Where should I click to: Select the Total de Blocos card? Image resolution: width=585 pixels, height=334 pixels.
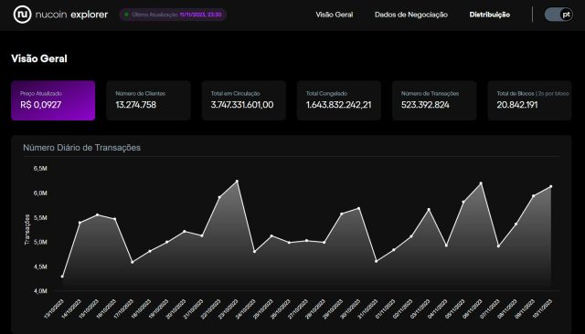[x=530, y=100]
